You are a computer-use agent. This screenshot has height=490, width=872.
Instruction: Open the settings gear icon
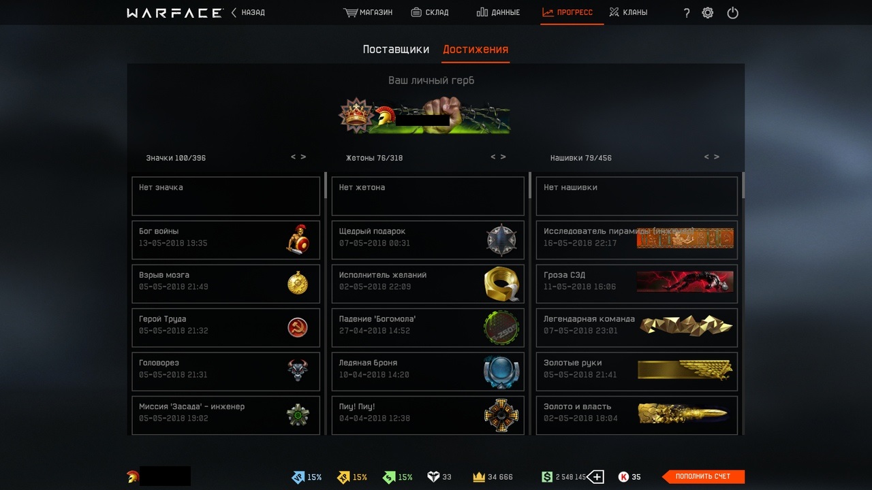point(708,12)
